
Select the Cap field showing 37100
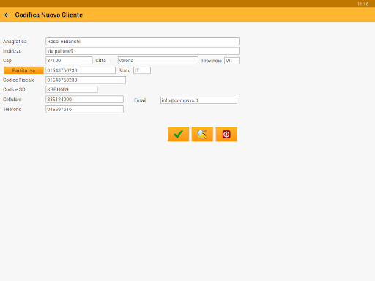point(69,61)
